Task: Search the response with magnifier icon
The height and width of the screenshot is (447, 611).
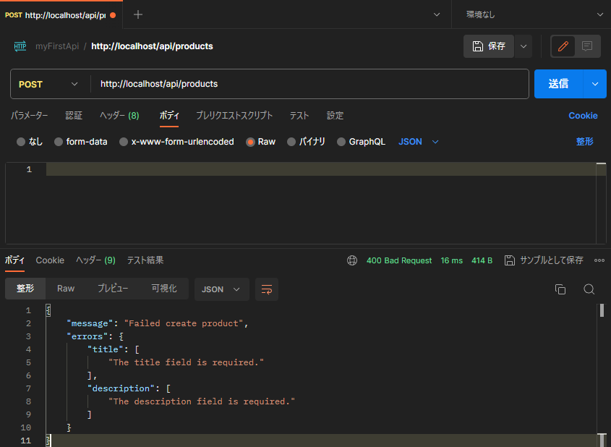Action: coord(589,289)
